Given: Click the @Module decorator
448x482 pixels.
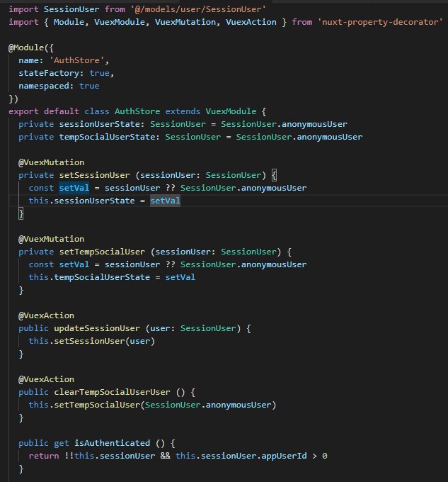Looking at the screenshot, I should coord(26,47).
